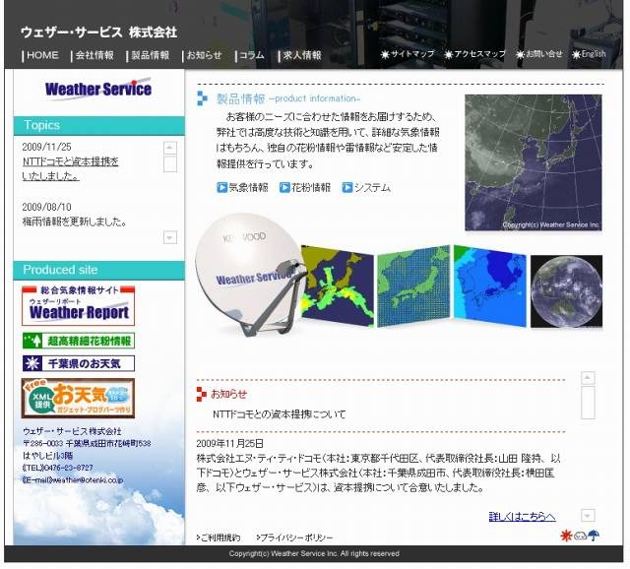Click the sun icon beside English
This screenshot has width=630, height=569.
point(576,54)
